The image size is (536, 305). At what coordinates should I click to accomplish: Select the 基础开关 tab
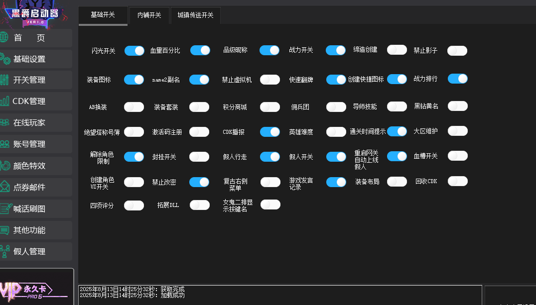pos(103,14)
